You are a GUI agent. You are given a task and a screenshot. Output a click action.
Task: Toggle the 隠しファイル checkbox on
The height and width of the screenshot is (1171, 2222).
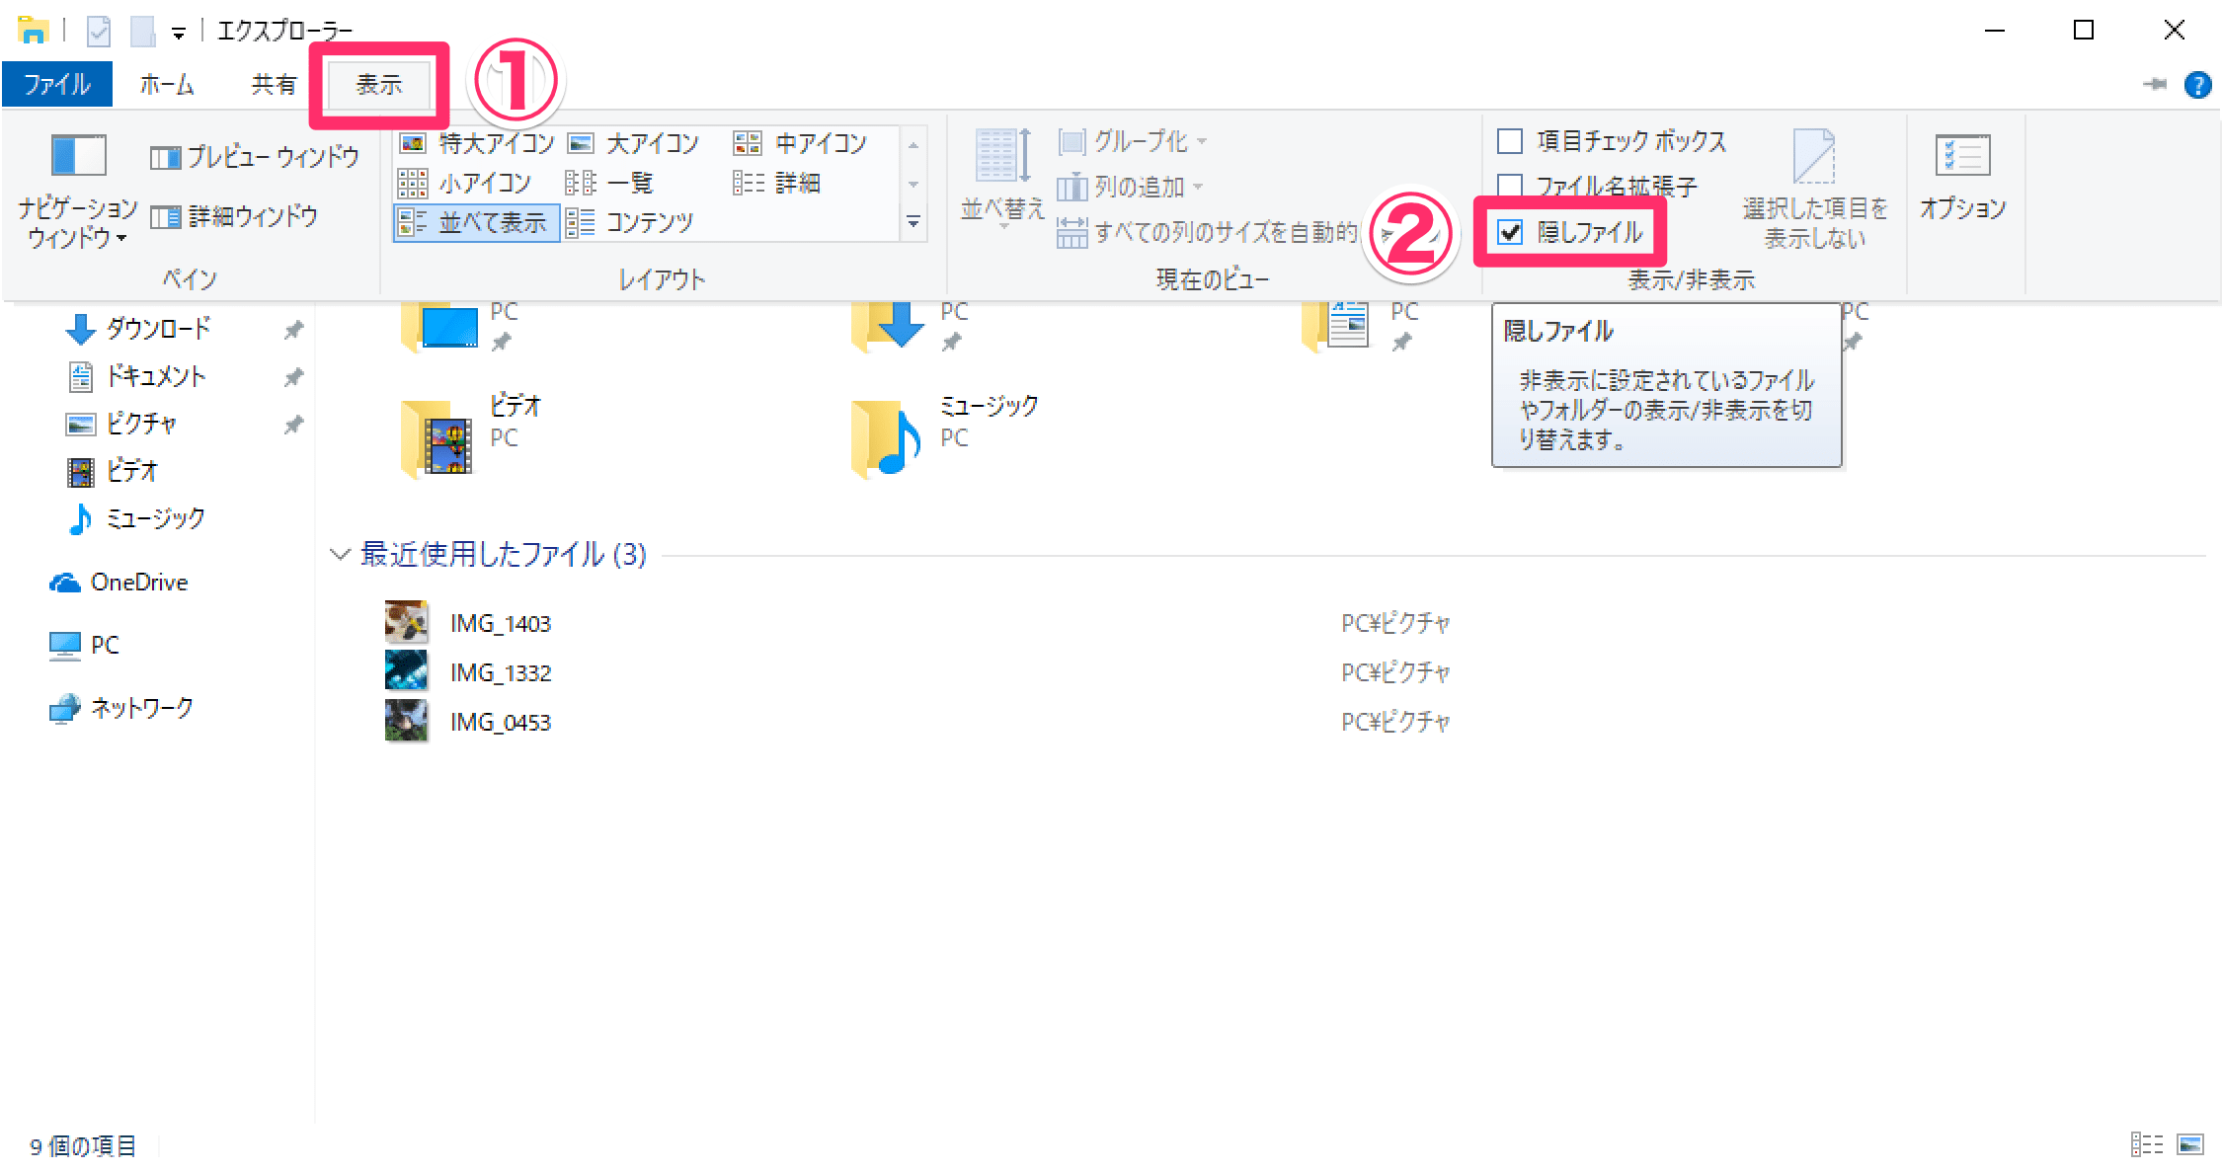click(1514, 228)
